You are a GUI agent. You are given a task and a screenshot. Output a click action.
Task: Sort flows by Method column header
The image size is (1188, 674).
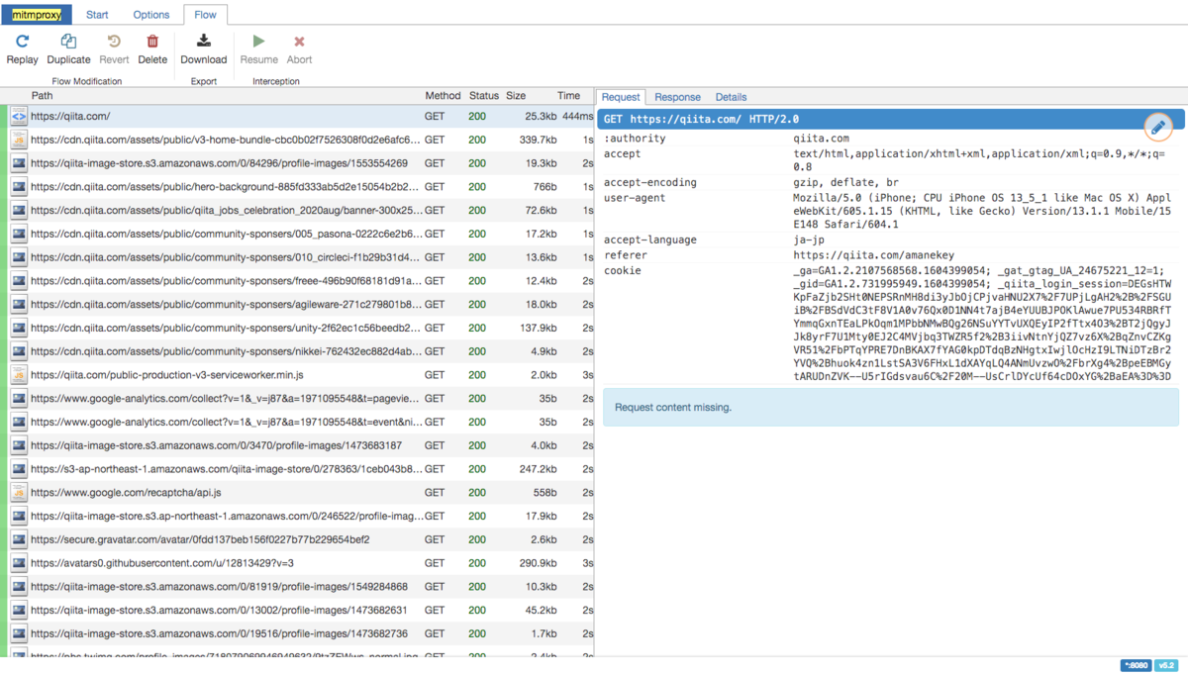click(443, 96)
